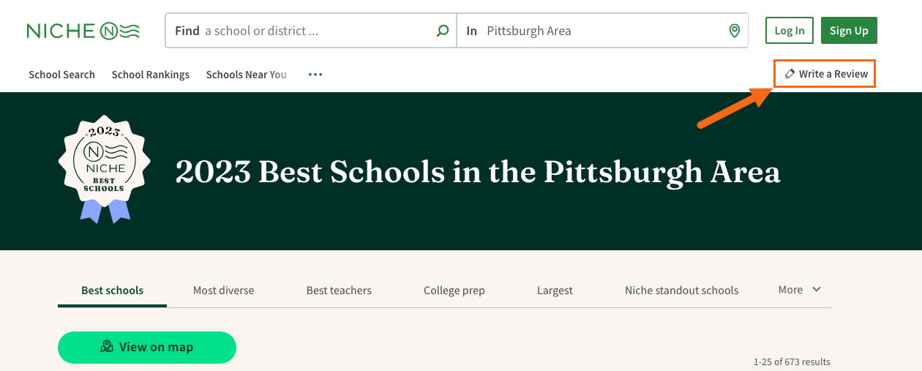The image size is (922, 371).
Task: Switch to the College prep tab
Action: coord(454,291)
